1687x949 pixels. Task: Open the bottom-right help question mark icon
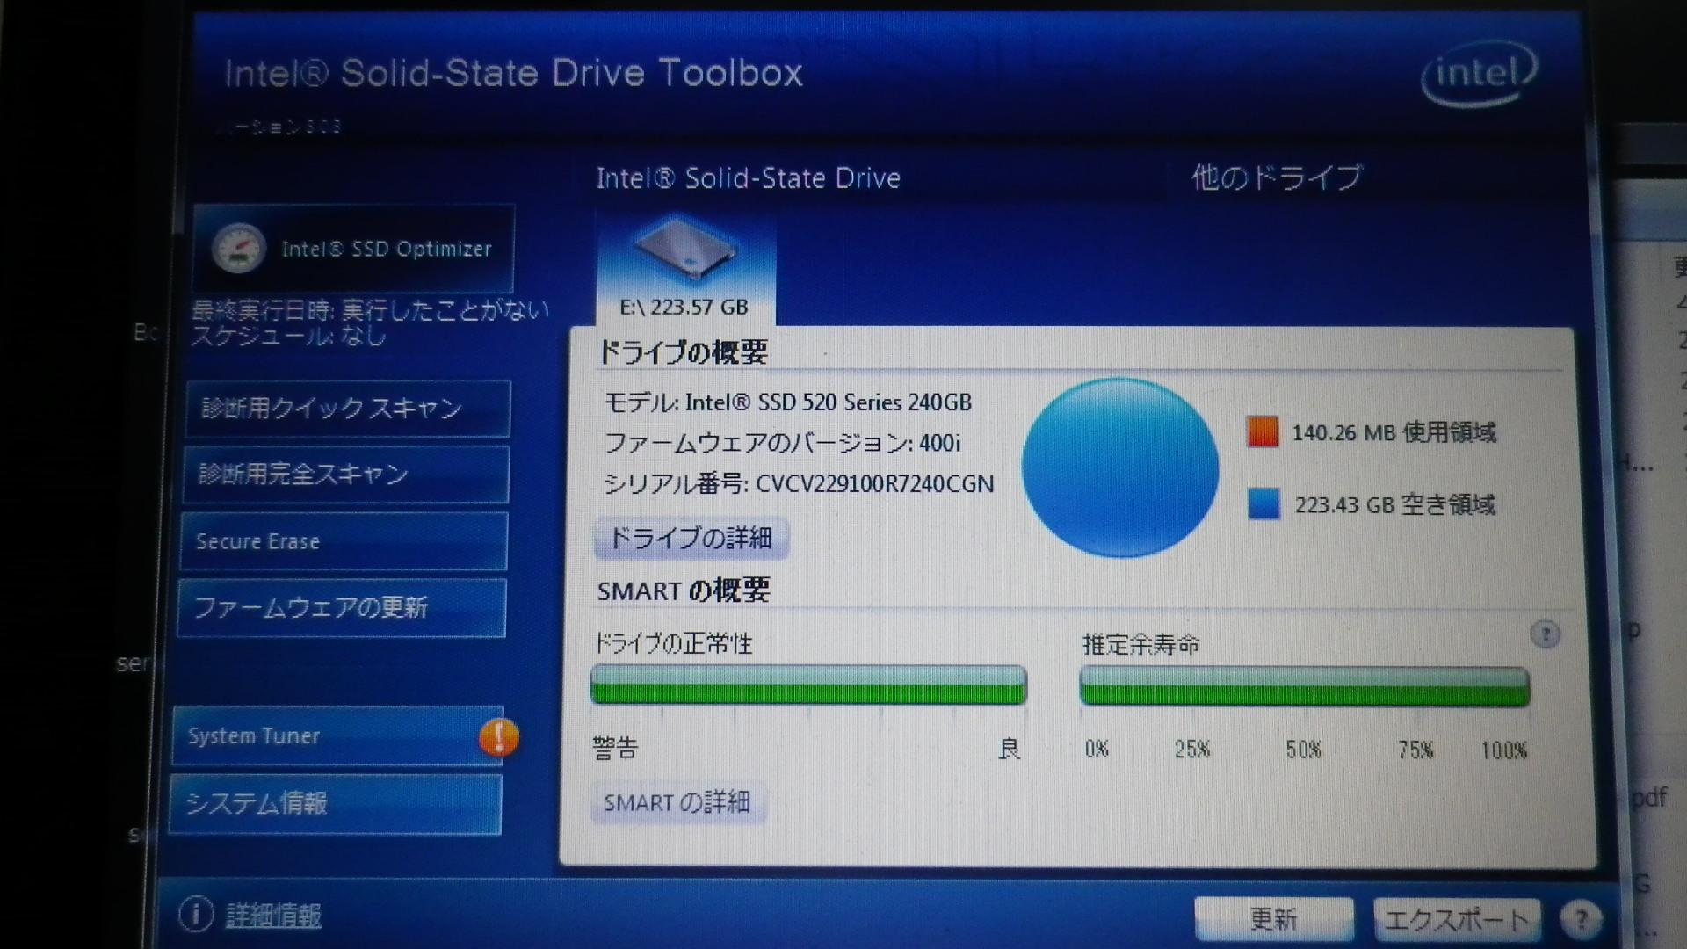click(1581, 919)
